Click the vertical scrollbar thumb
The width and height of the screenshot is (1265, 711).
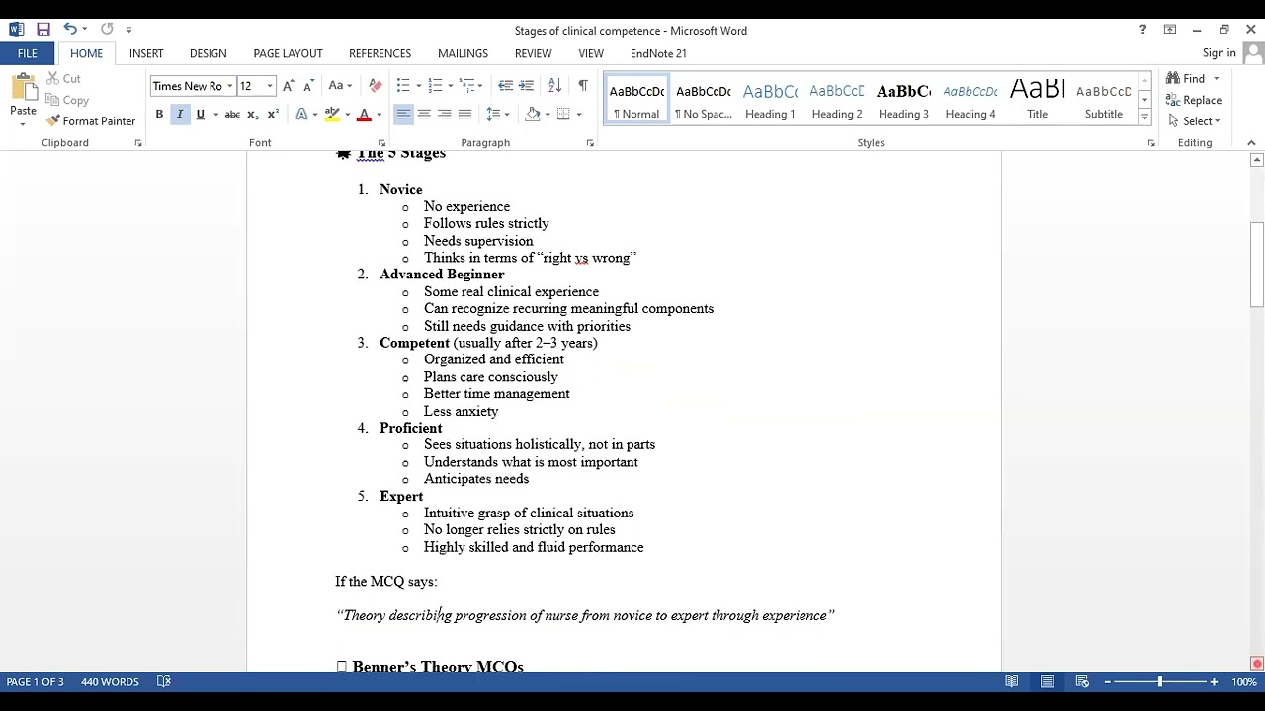click(1257, 265)
